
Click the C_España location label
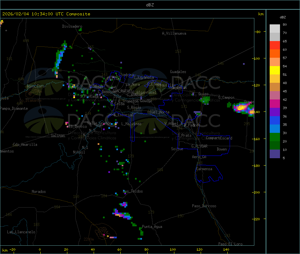144,77
